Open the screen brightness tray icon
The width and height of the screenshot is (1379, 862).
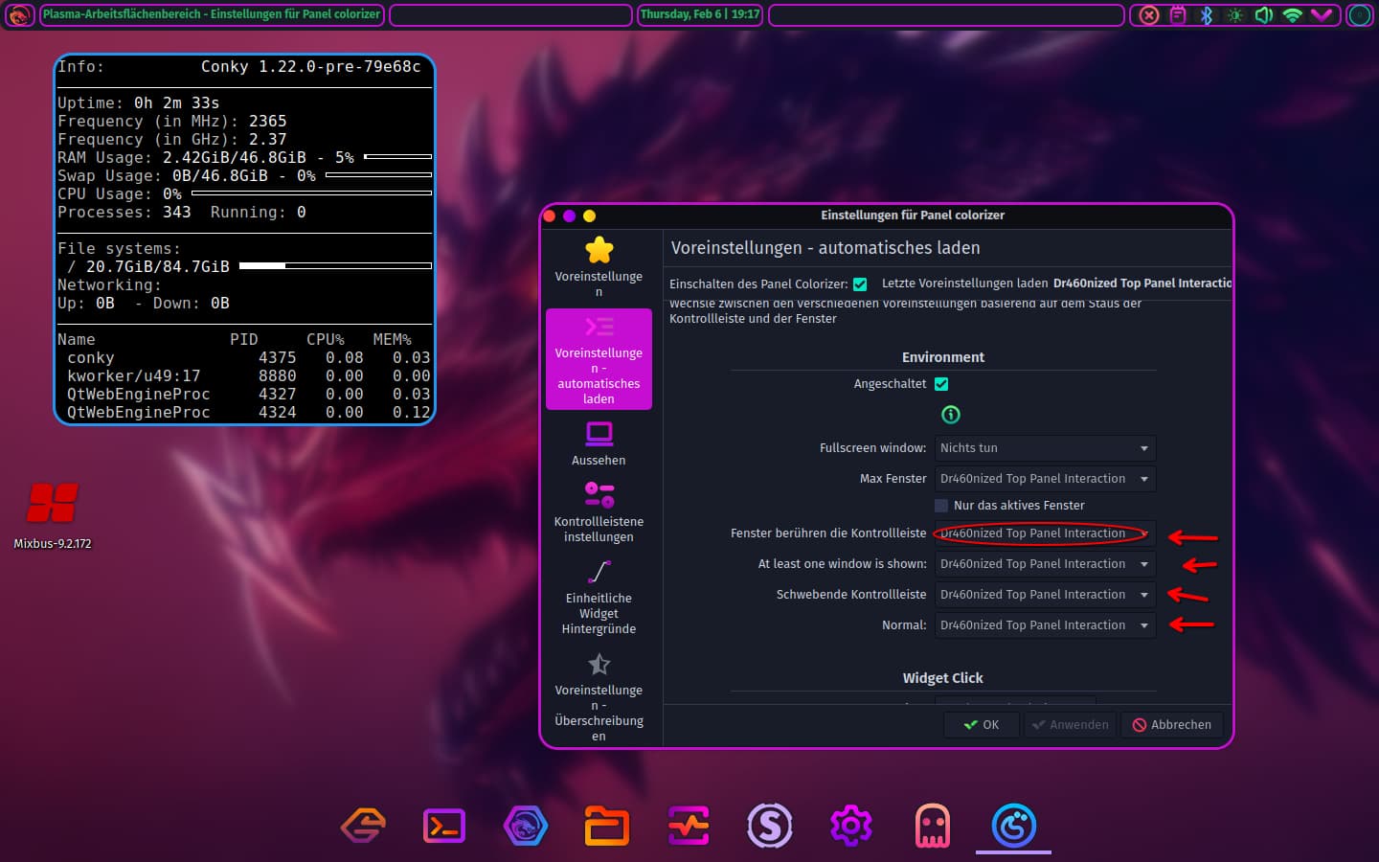click(x=1235, y=14)
